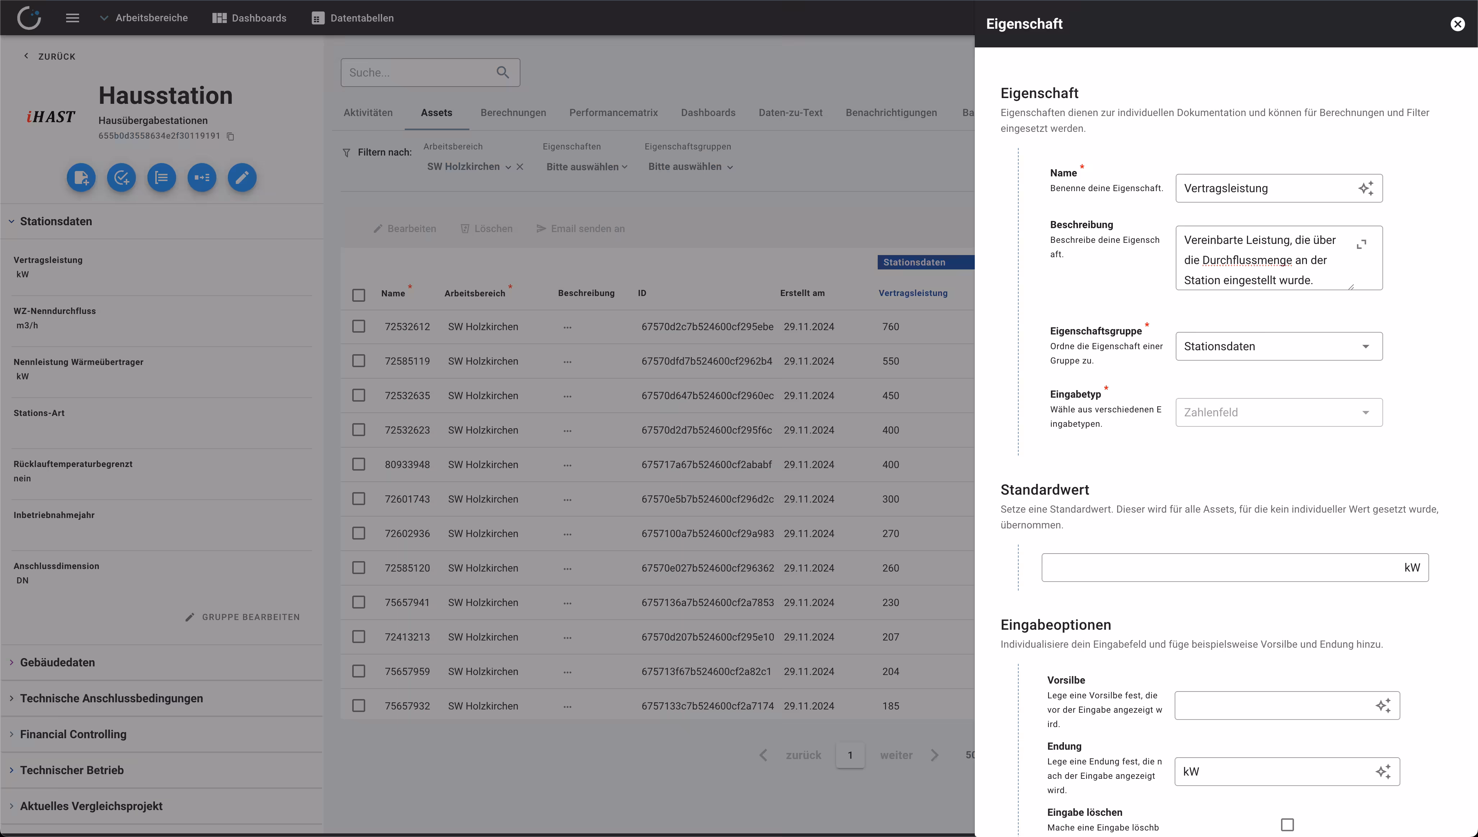Open the options dots for row 72585119
The width and height of the screenshot is (1478, 837).
(x=568, y=362)
